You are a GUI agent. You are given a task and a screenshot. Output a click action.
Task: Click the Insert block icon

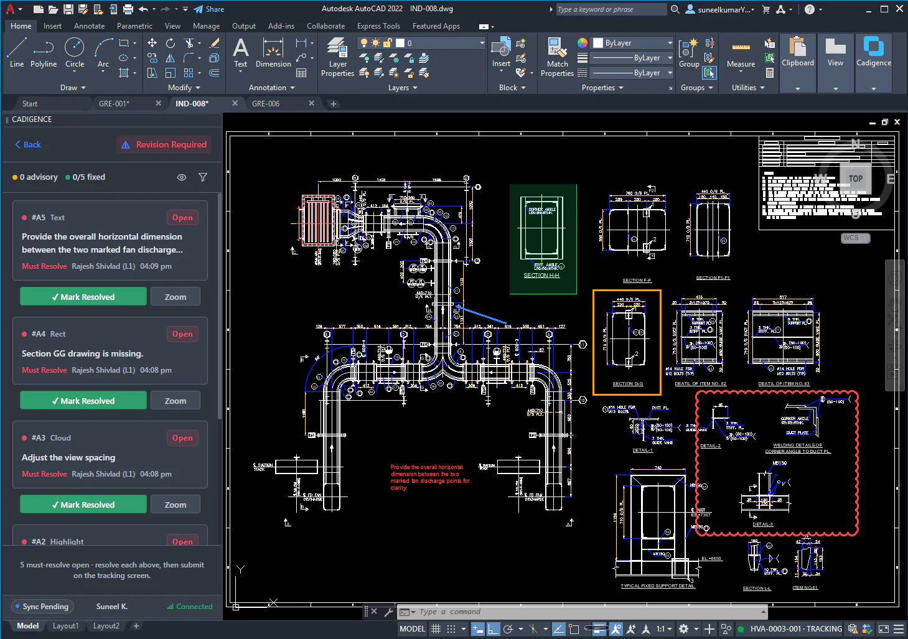click(x=501, y=52)
